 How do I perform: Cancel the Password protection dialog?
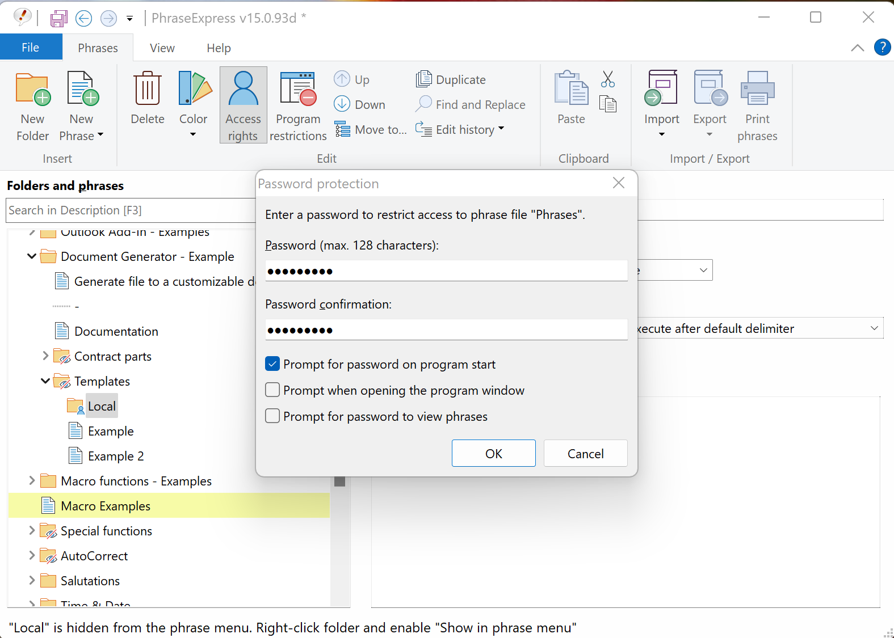586,453
